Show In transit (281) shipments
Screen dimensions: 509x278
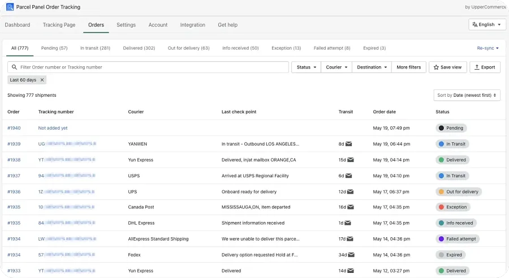coord(95,48)
